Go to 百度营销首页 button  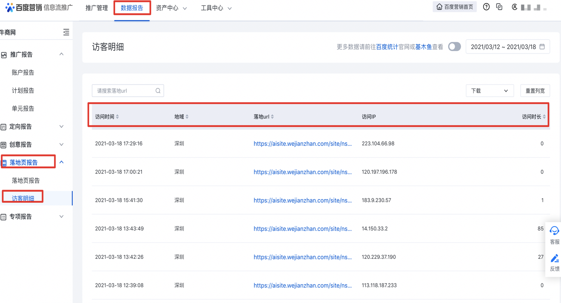pos(455,7)
